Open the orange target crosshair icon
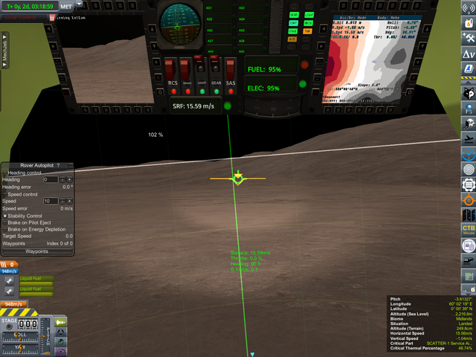This screenshot has width=476, height=357. (469, 200)
